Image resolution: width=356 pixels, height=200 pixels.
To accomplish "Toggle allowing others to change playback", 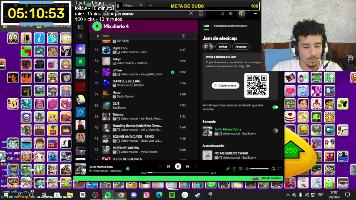I will (275, 107).
